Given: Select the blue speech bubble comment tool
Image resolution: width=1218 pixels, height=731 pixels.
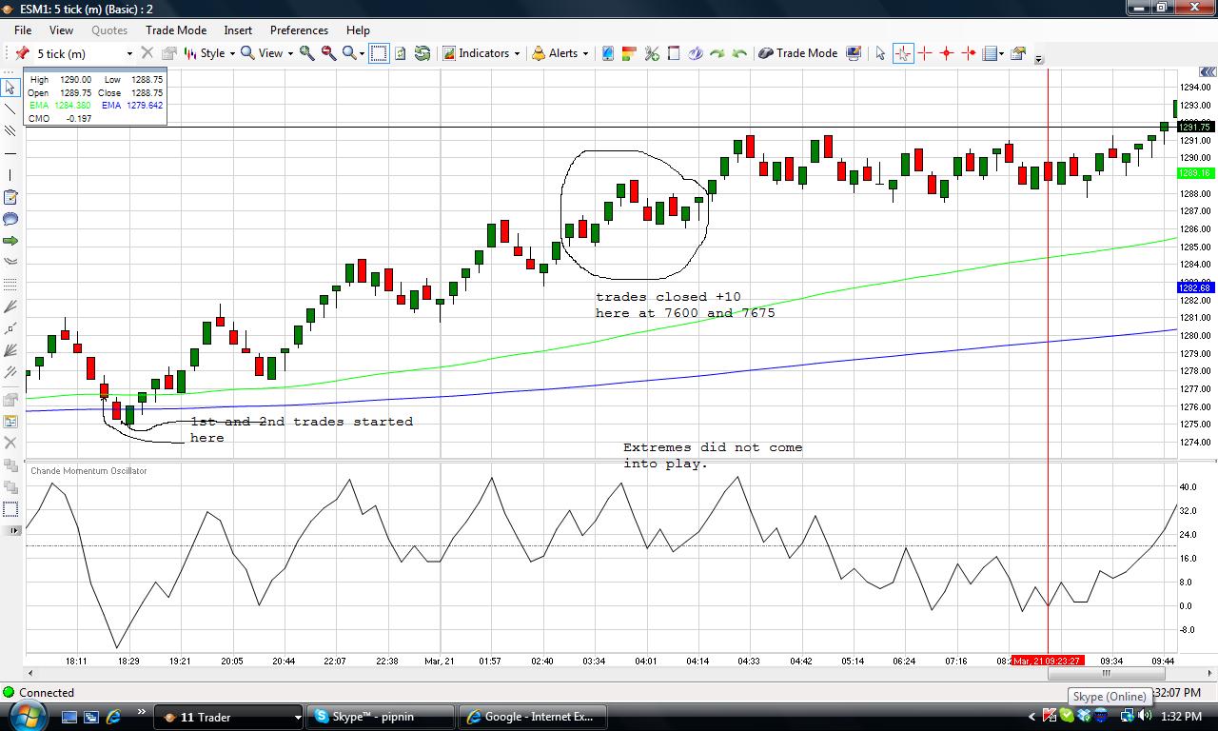Looking at the screenshot, I should [10, 218].
